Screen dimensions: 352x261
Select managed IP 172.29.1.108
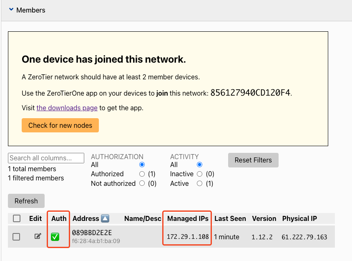(x=188, y=237)
